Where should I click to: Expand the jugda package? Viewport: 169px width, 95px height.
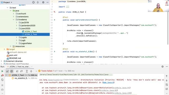pos(16,37)
